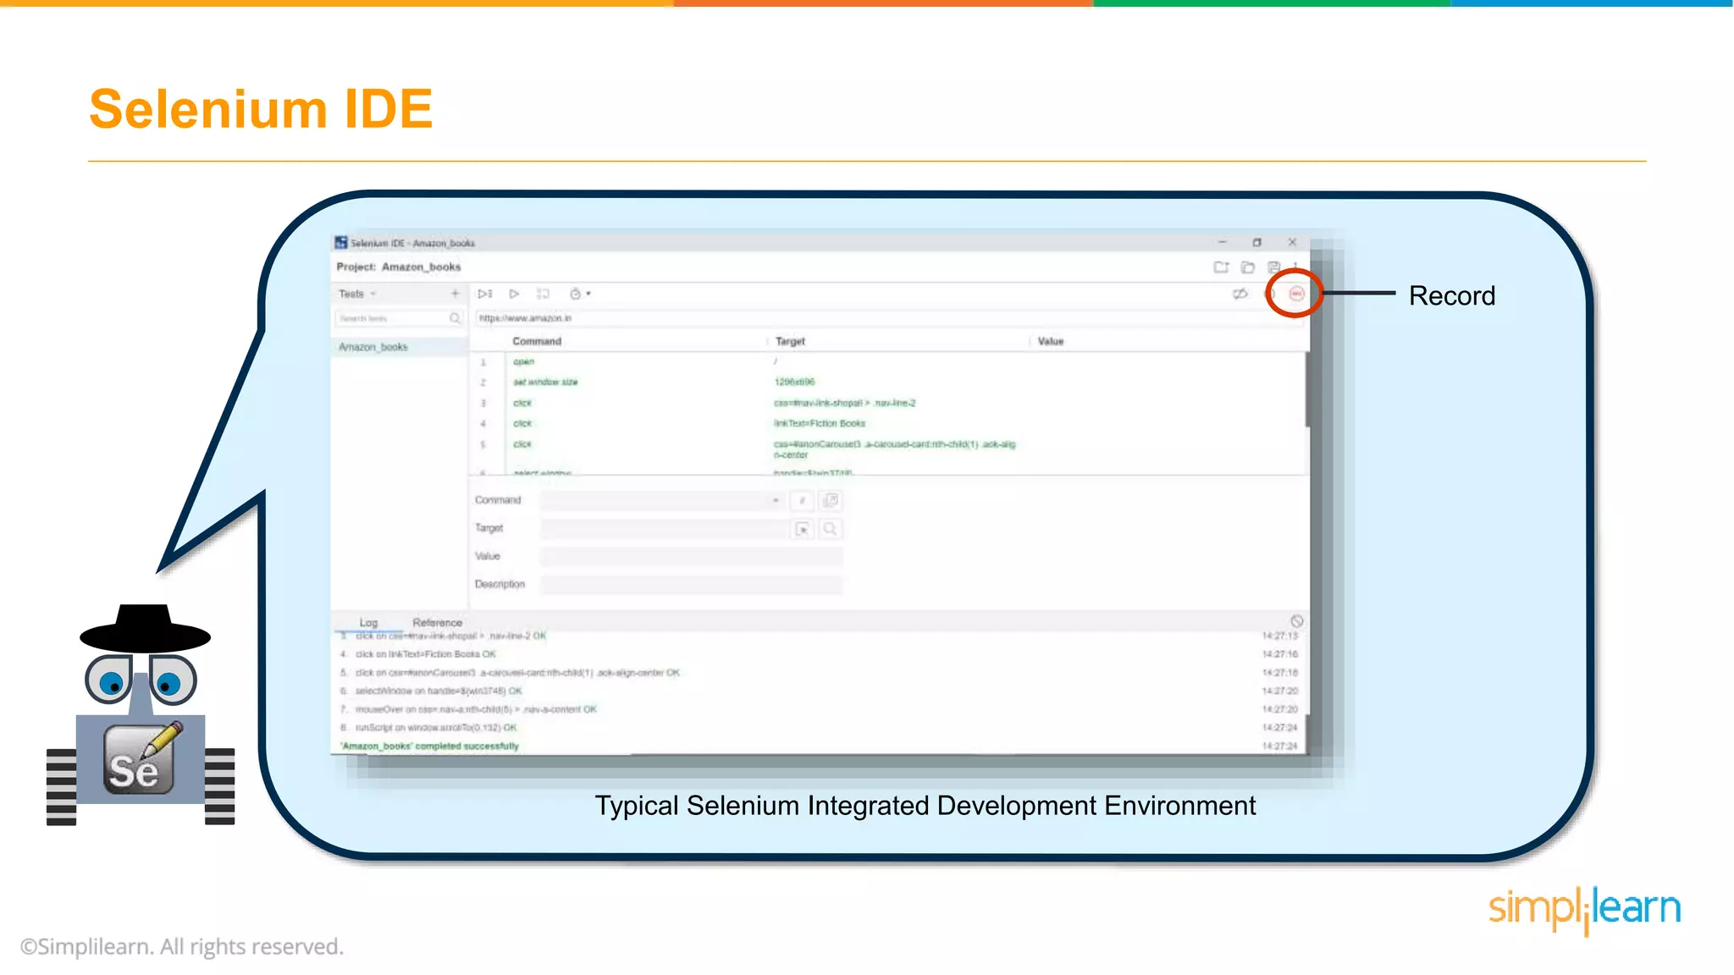The image size is (1734, 975).
Task: Clear the log with the clear icon
Action: 1296,621
